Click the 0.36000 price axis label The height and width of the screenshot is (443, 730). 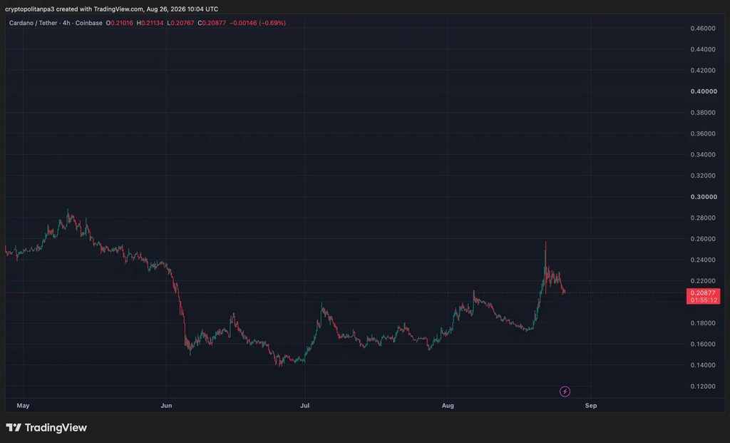[x=703, y=133]
